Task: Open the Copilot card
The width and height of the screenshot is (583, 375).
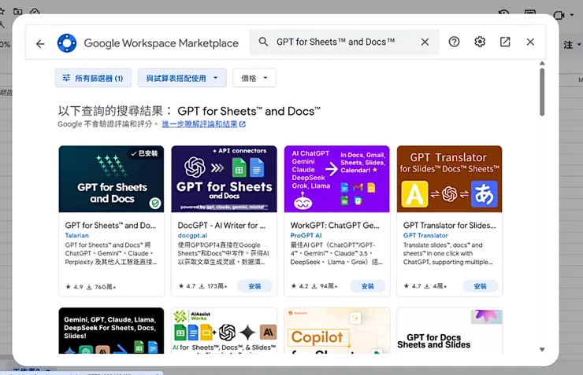Action: [337, 330]
